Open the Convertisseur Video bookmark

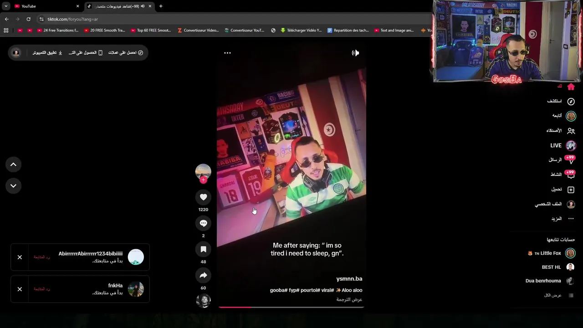[x=198, y=31]
